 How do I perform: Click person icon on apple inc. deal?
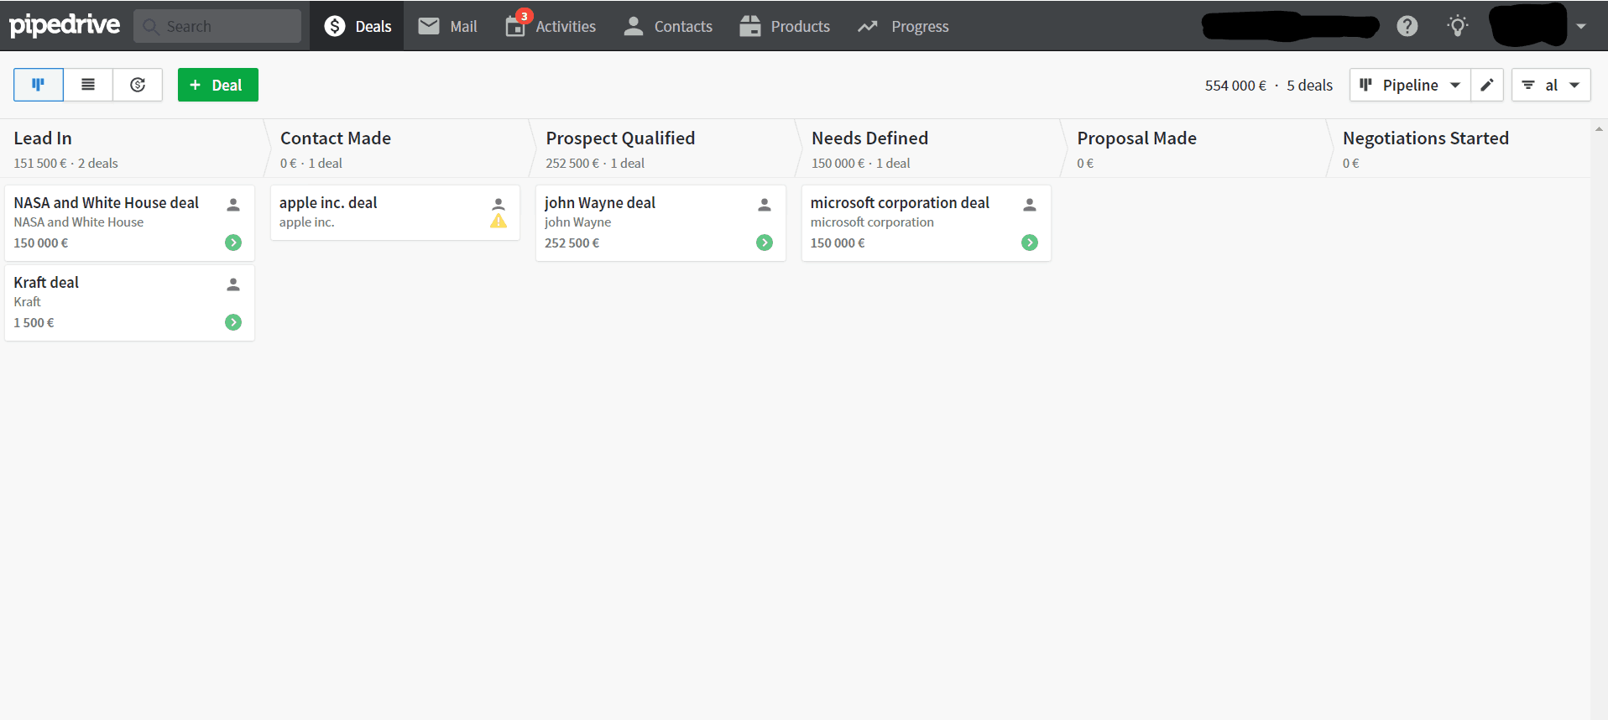click(x=499, y=204)
